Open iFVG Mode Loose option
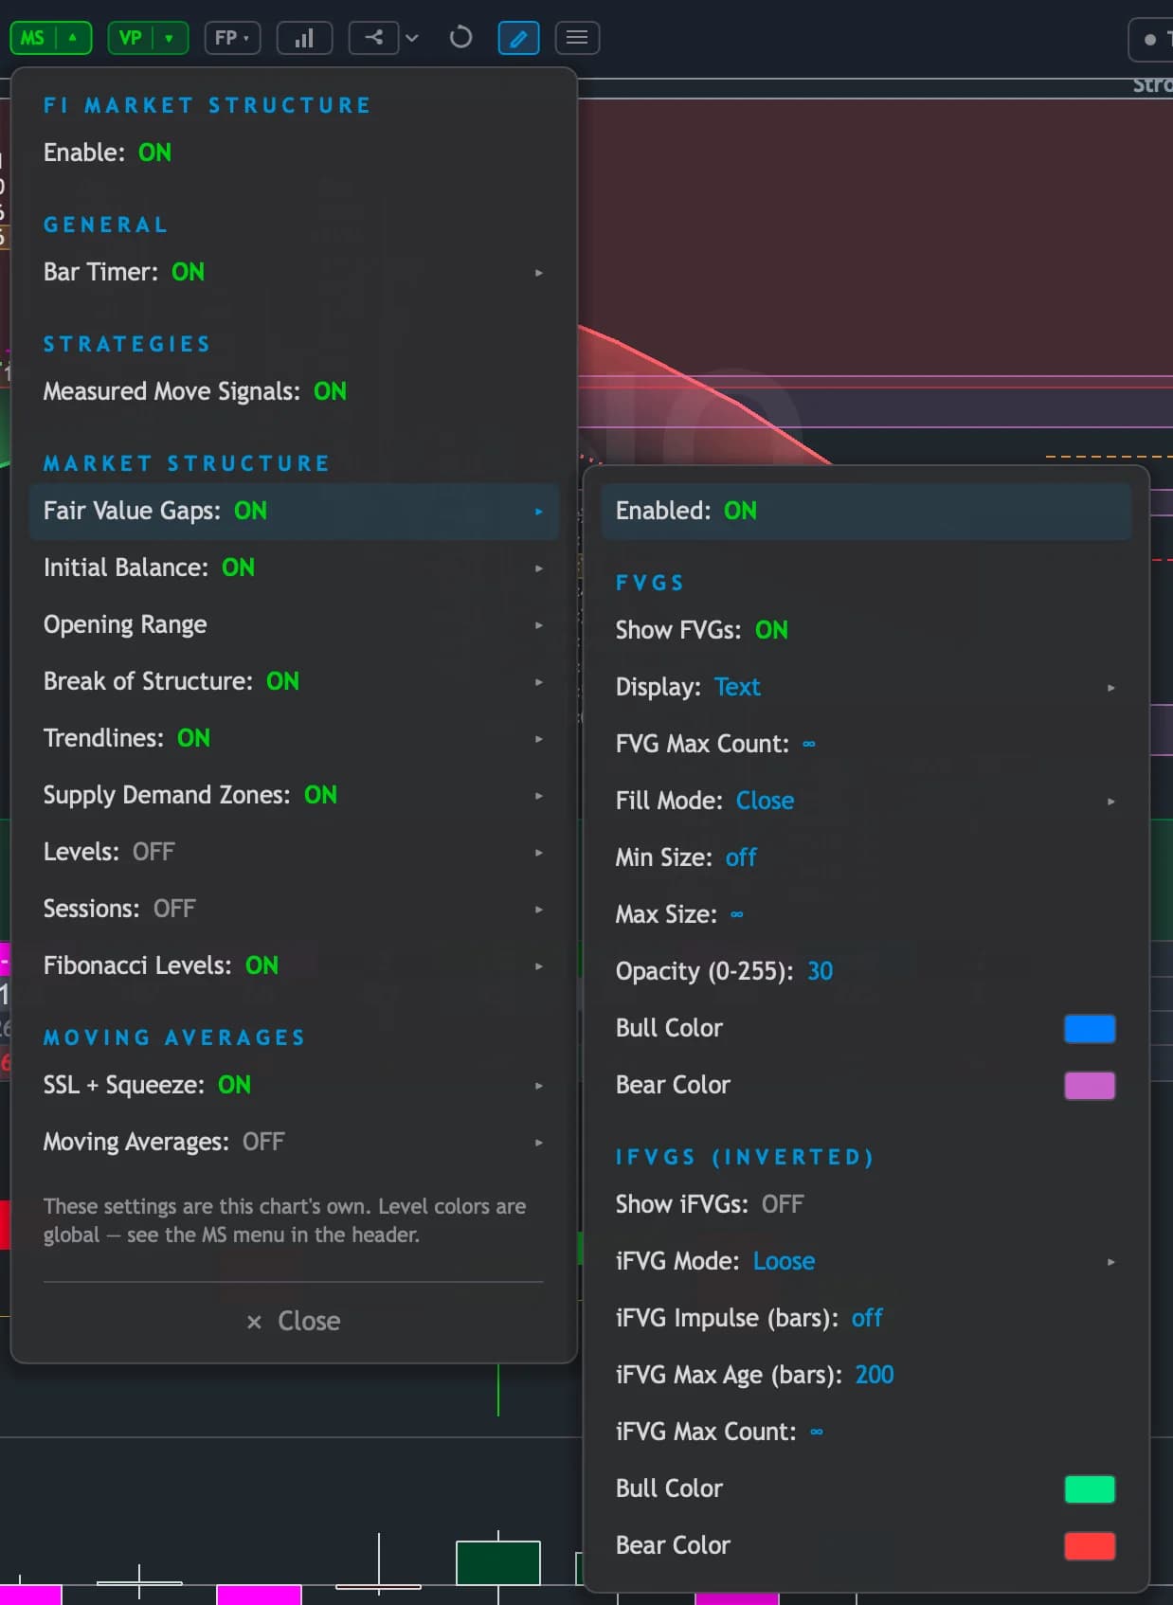Viewport: 1173px width, 1605px height. [x=785, y=1261]
